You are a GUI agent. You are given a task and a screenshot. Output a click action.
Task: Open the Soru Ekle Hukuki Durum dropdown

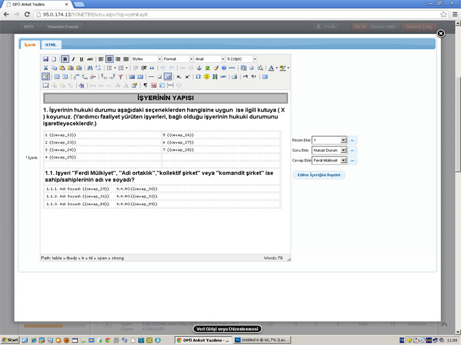pyautogui.click(x=329, y=150)
